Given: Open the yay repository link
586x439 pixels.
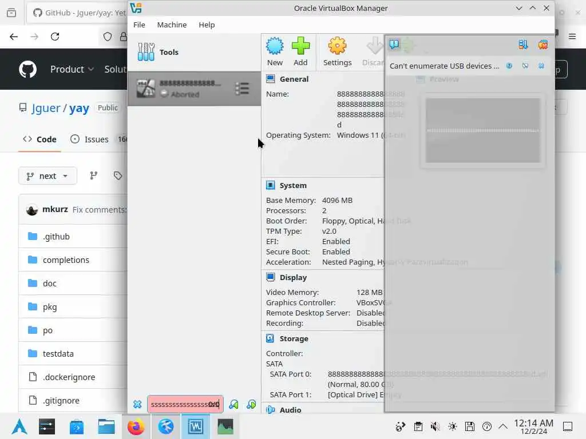Looking at the screenshot, I should pos(79,108).
